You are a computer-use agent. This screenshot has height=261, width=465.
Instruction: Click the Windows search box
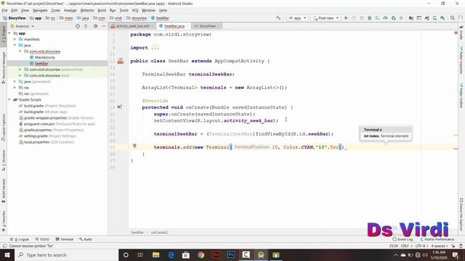(66, 254)
